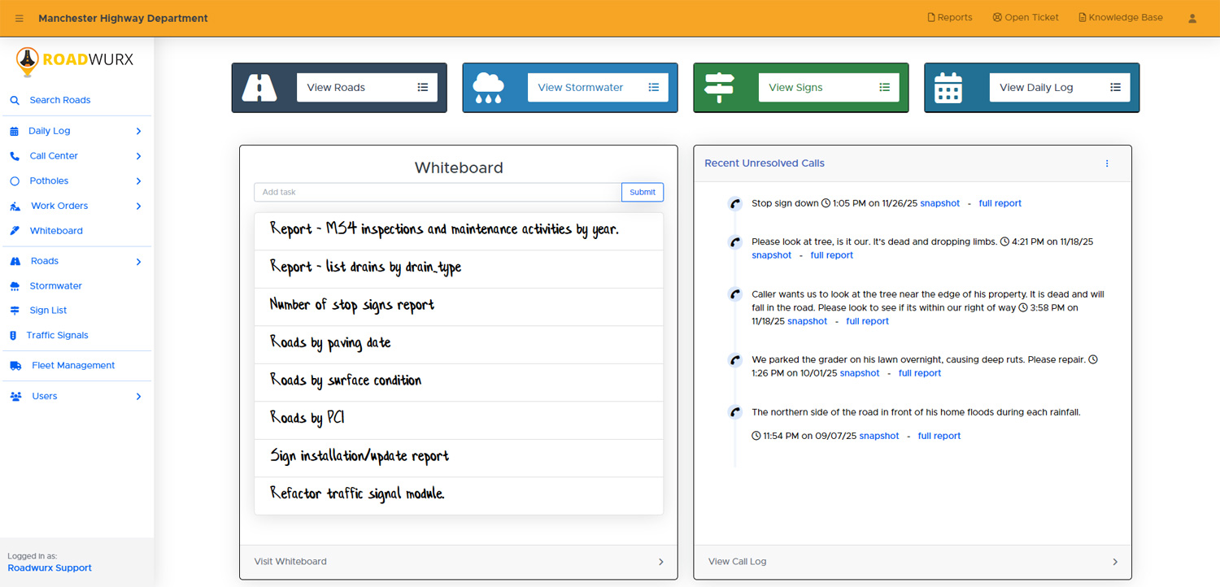Click the rain cloud Stormwater tile icon
This screenshot has height=587, width=1220.
[x=488, y=88]
